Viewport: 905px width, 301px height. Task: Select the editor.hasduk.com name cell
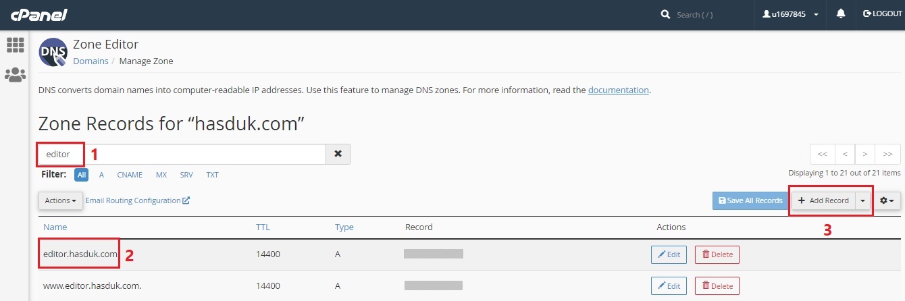(81, 254)
